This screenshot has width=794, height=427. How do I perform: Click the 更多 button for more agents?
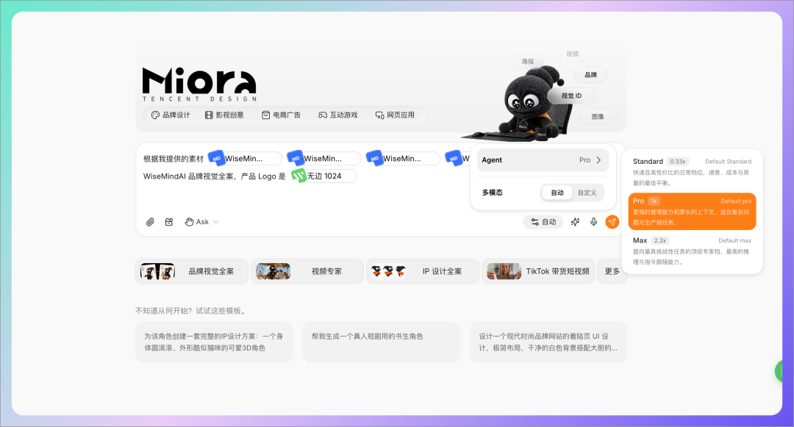(612, 272)
